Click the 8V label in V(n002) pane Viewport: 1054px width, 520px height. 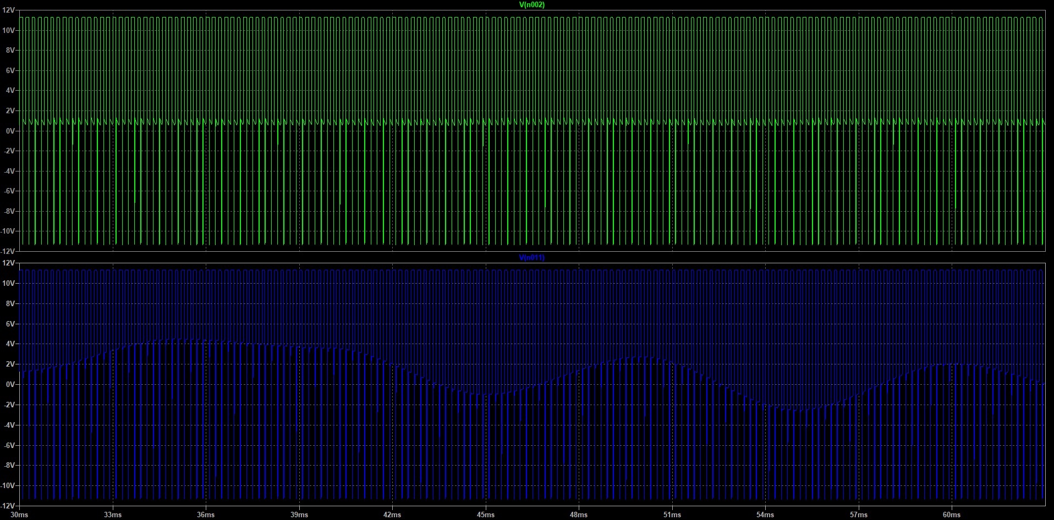pyautogui.click(x=10, y=51)
